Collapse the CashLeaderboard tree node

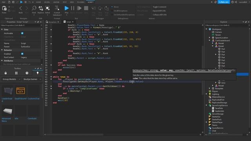pyautogui.click(x=209, y=40)
